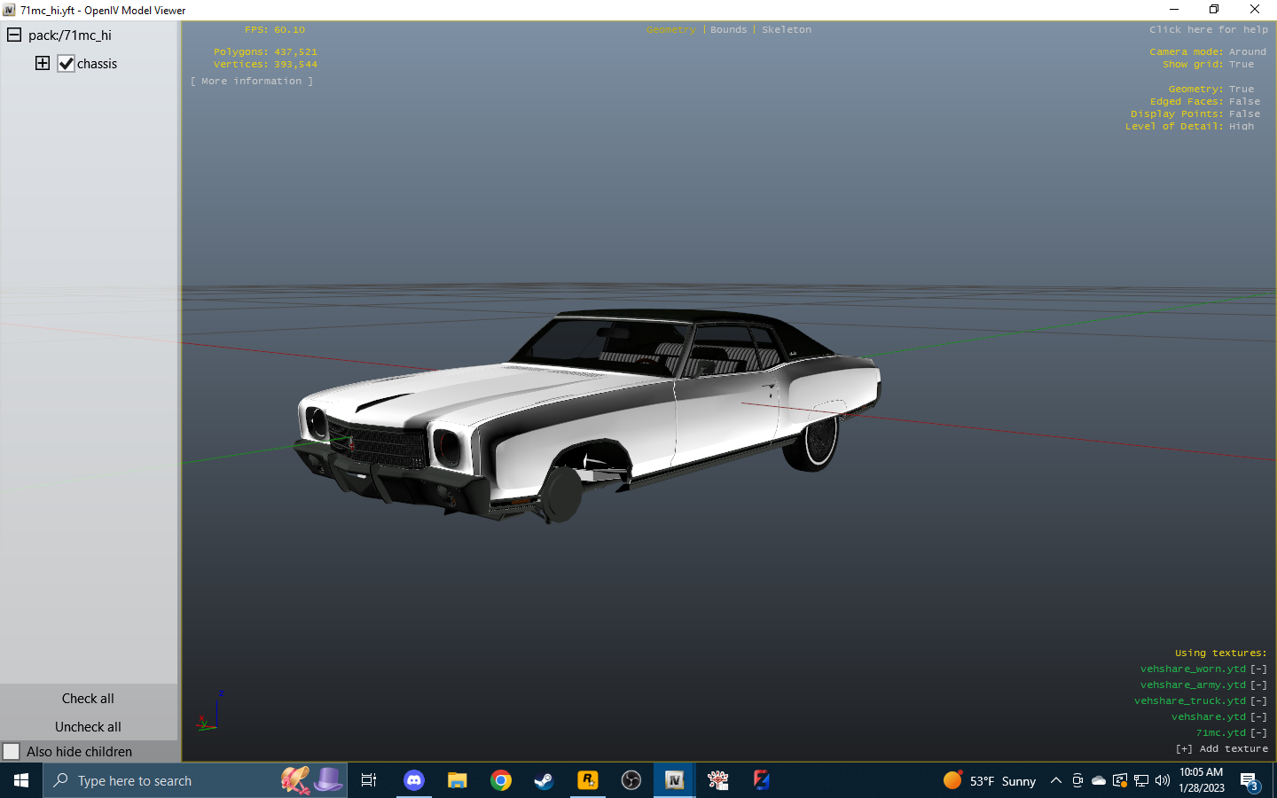
Task: Toggle Show grid to False
Action: click(1242, 64)
